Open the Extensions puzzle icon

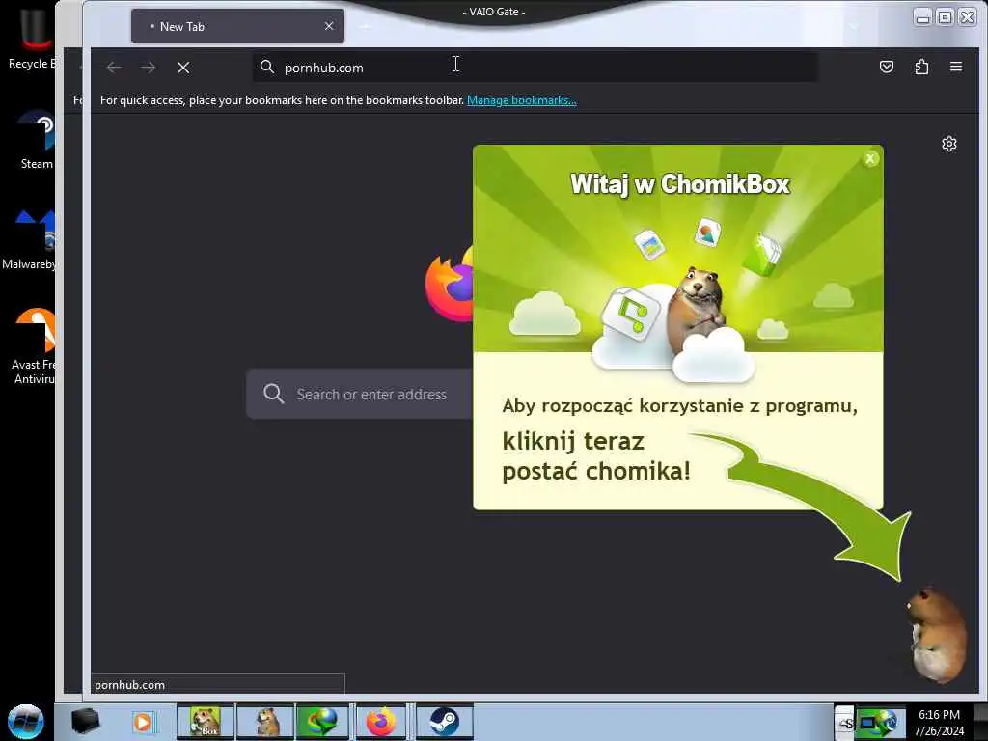pos(921,67)
